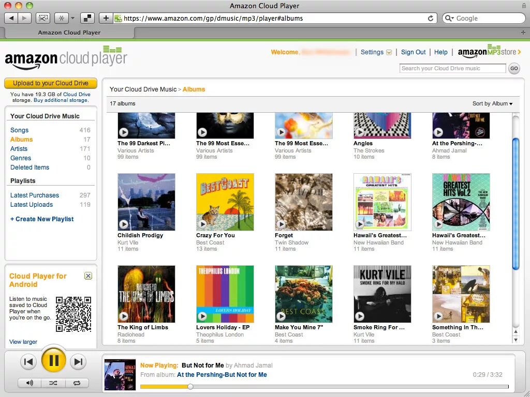Open the Amazon MP3 store link

(490, 51)
